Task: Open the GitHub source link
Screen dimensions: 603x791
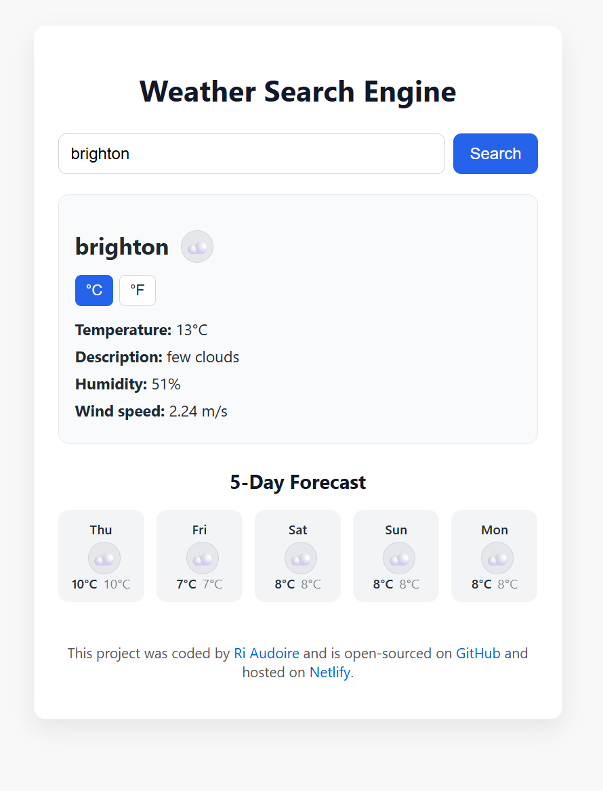Action: [x=478, y=654]
